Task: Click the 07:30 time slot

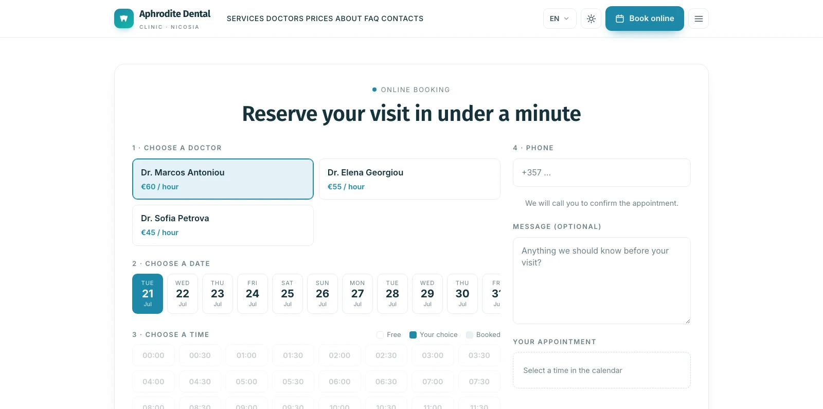Action: 479,382
